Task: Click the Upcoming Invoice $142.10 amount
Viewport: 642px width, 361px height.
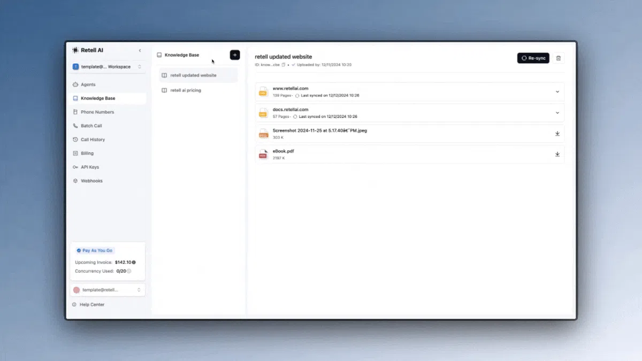Action: point(123,262)
